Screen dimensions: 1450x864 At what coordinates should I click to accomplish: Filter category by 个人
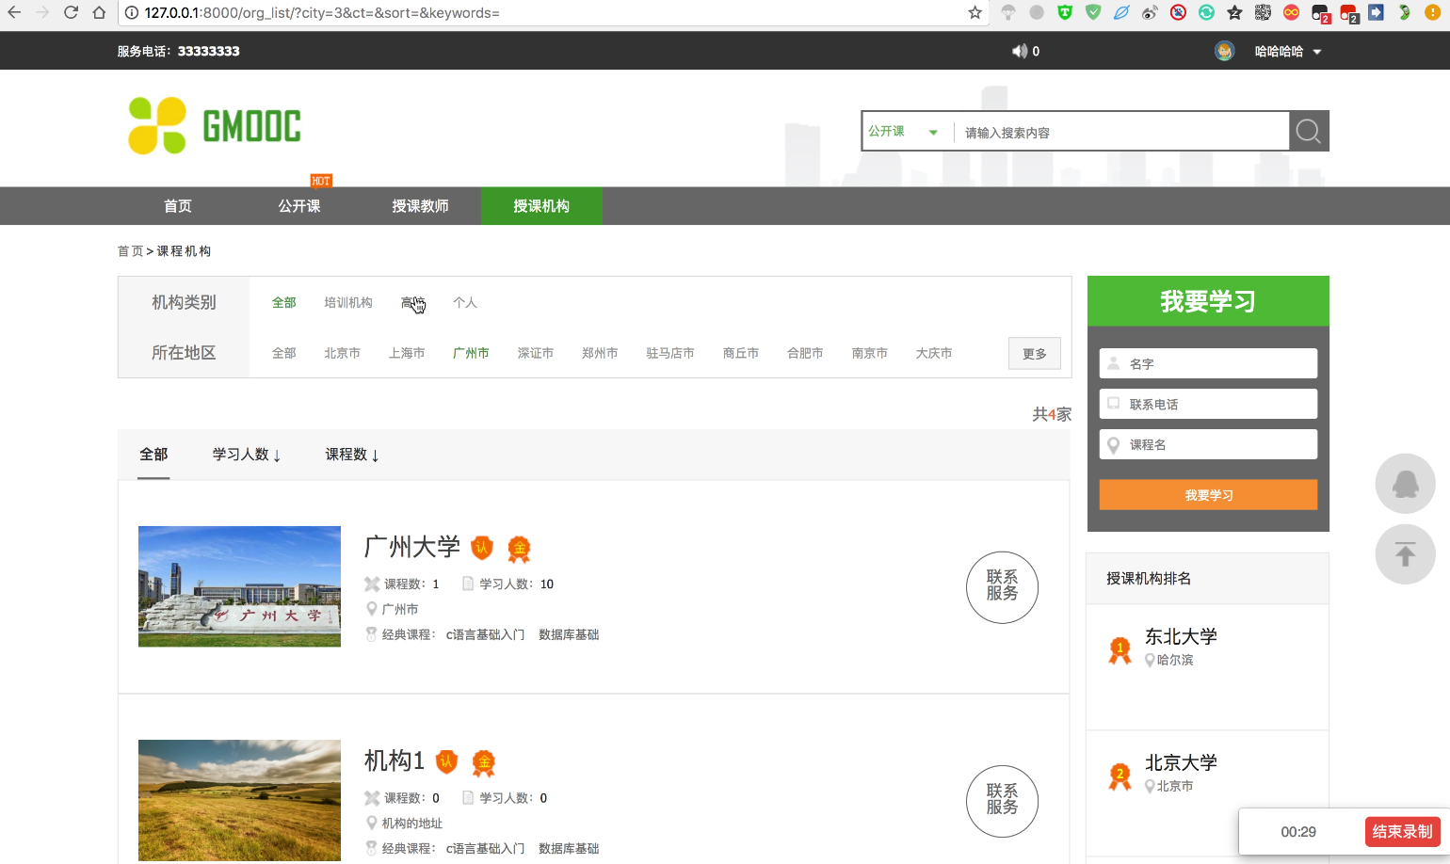pos(465,302)
